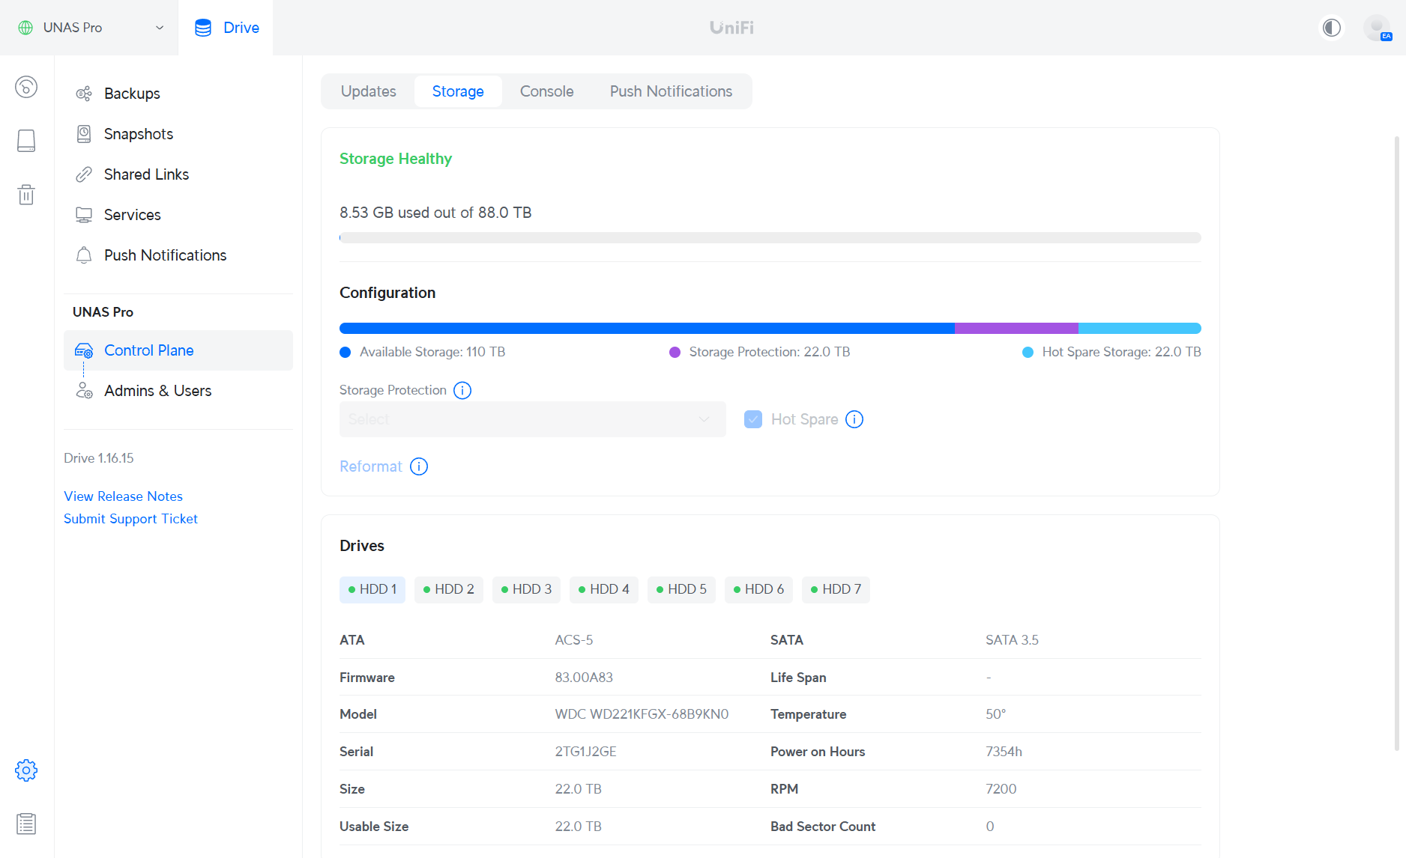Open Backups in the sidebar
1406x858 pixels.
point(178,94)
